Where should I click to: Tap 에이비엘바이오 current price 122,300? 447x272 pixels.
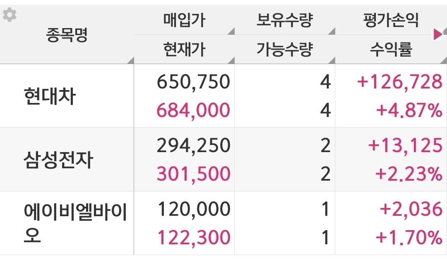click(x=194, y=238)
